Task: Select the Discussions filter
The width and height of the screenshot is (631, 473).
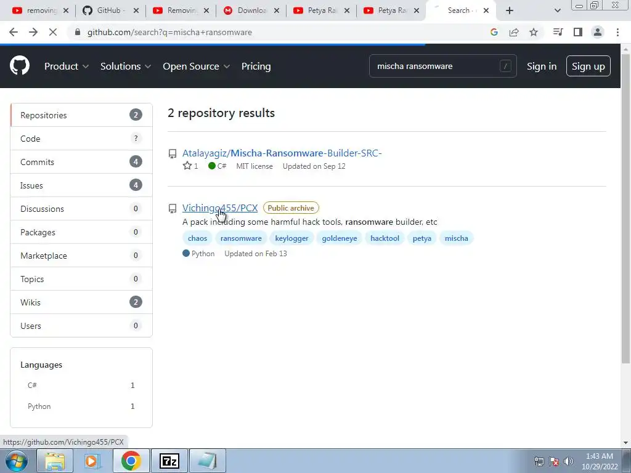Action: (x=81, y=209)
